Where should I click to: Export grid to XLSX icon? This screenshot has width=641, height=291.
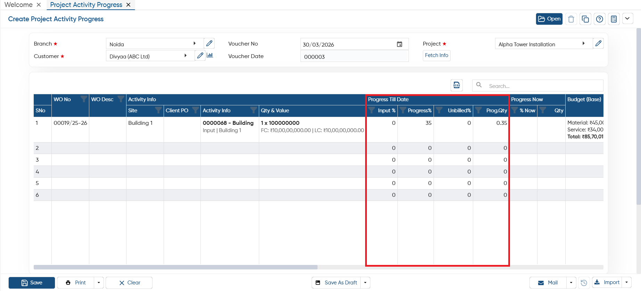click(457, 85)
